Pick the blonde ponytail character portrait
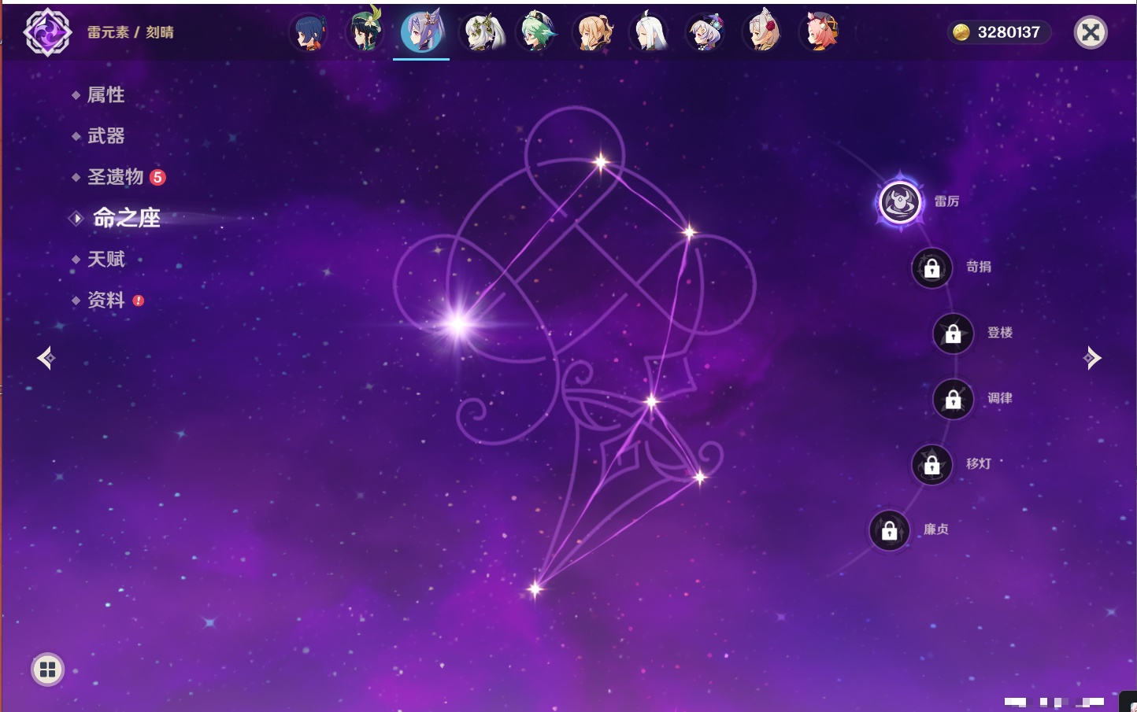The height and width of the screenshot is (712, 1137). coord(594,33)
